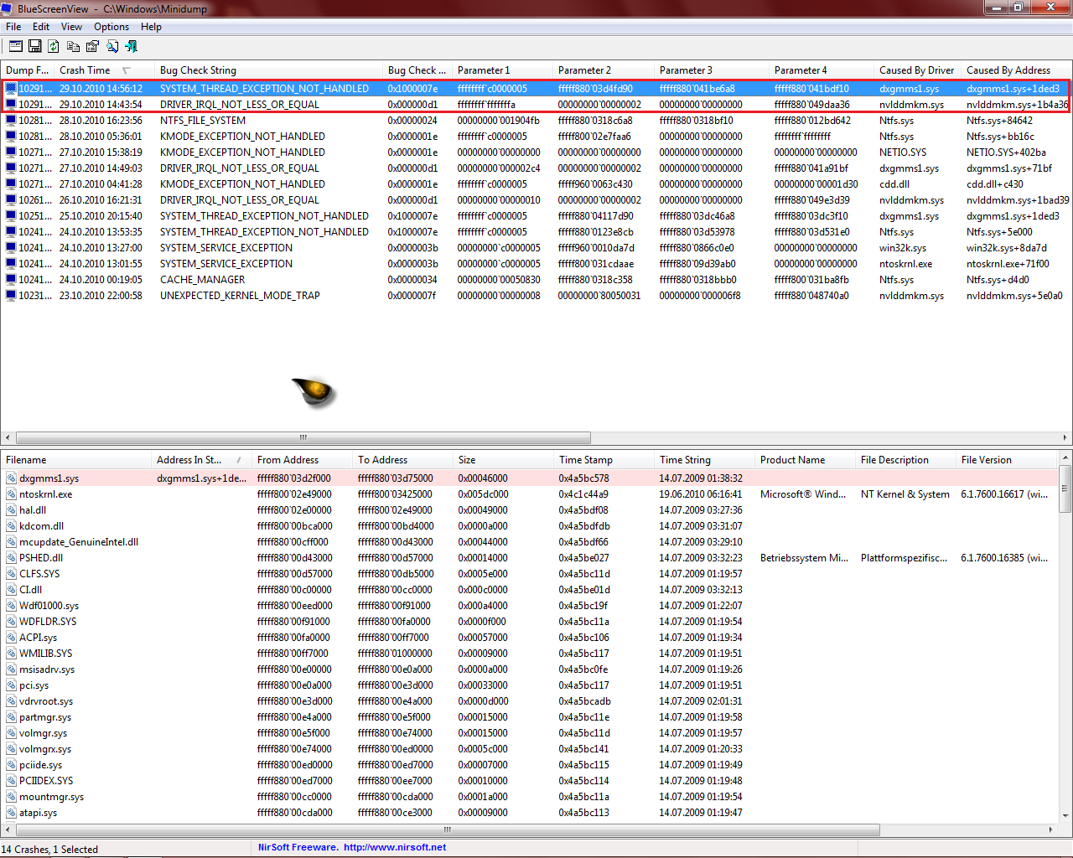Sort drivers by the Product Name column header
The height and width of the screenshot is (858, 1073).
(805, 460)
